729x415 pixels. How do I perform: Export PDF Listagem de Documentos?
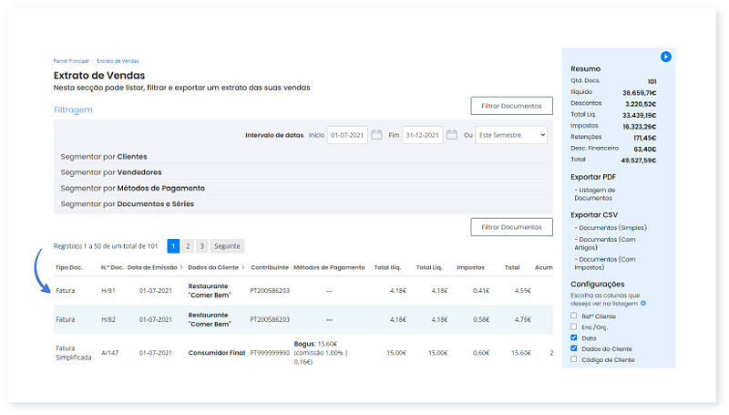(595, 194)
